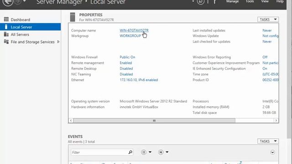
Task: Click the notifications flag icon
Action: tap(214, 2)
